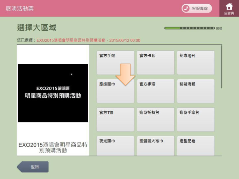239x179 pixels.
Task: Pick the 造型托特包 tile
Action: pos(156,120)
